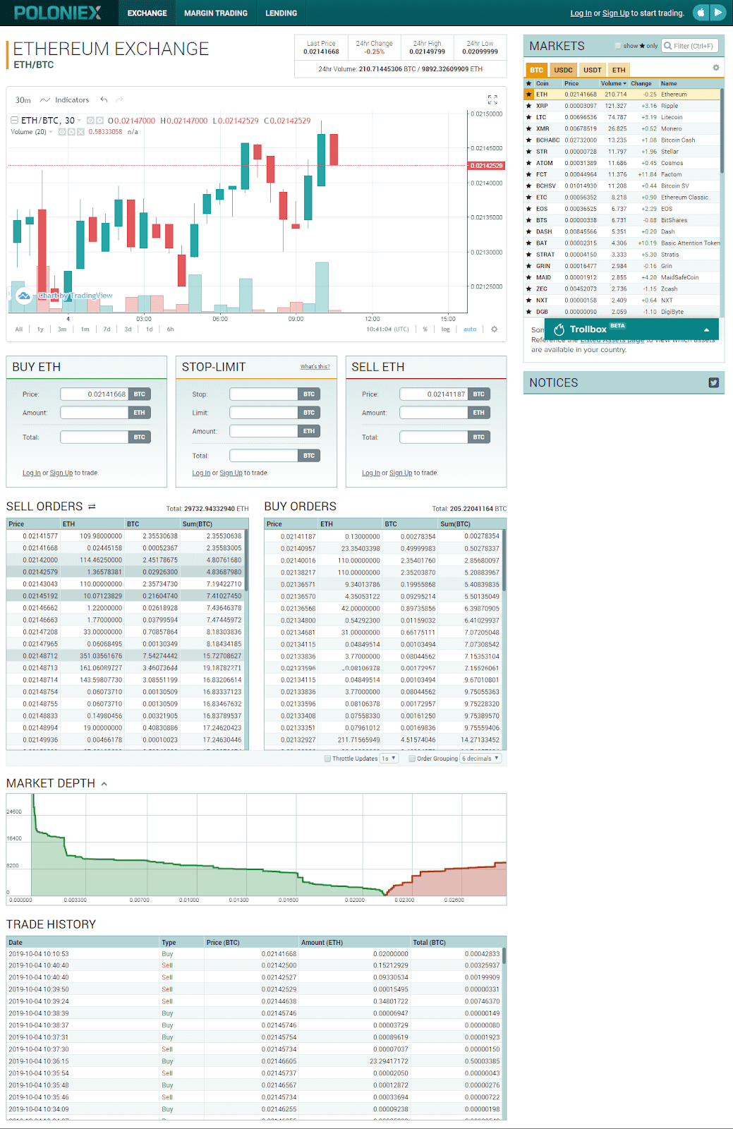The width and height of the screenshot is (733, 1129).
Task: Star the ATOM market row
Action: (528, 163)
